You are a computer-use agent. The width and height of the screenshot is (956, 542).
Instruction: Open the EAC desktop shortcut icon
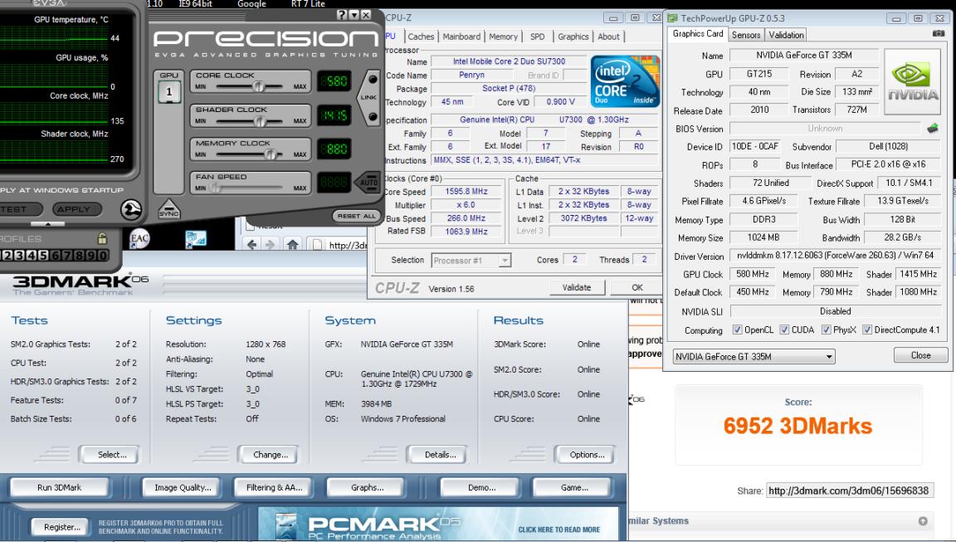click(139, 238)
